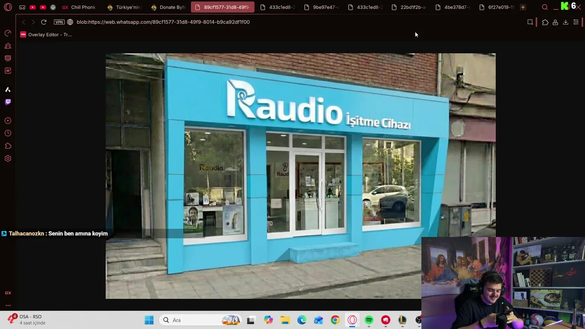Click the second pinned YouTube tab
Screen dimensions: 585x329
click(x=43, y=7)
